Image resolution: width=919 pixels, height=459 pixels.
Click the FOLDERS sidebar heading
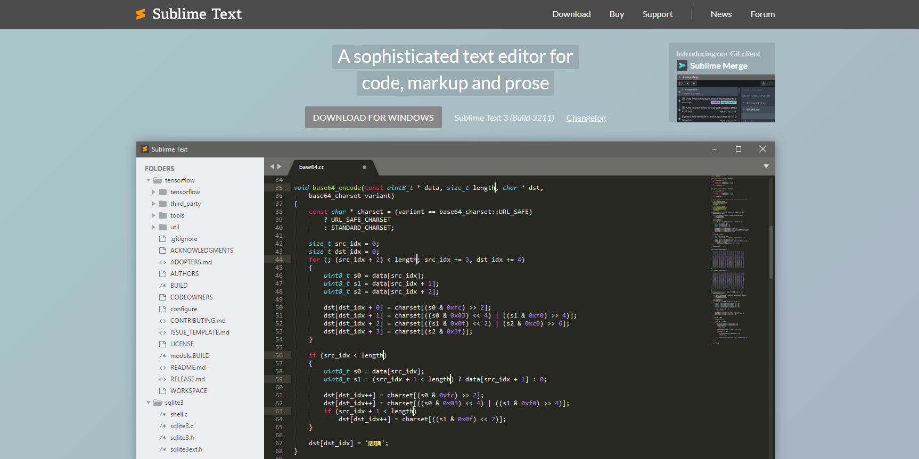pyautogui.click(x=160, y=169)
